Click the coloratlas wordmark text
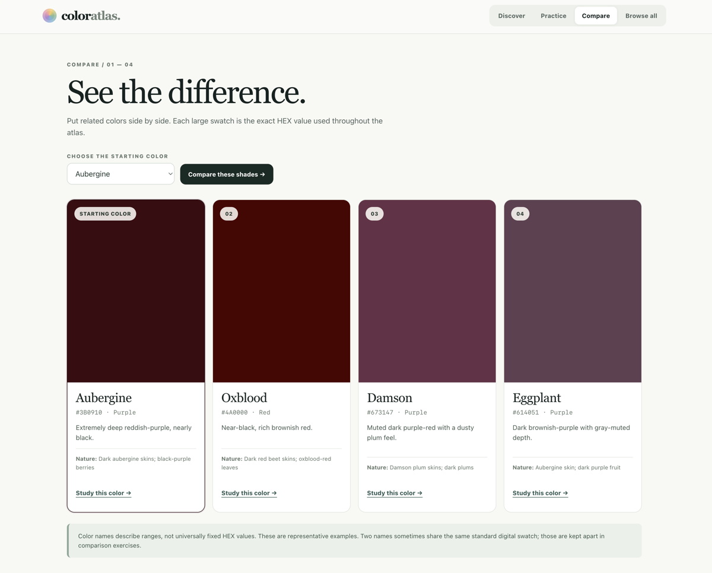712x573 pixels. pyautogui.click(x=91, y=16)
